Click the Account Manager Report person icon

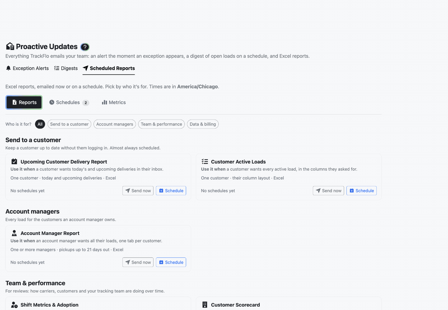point(14,233)
